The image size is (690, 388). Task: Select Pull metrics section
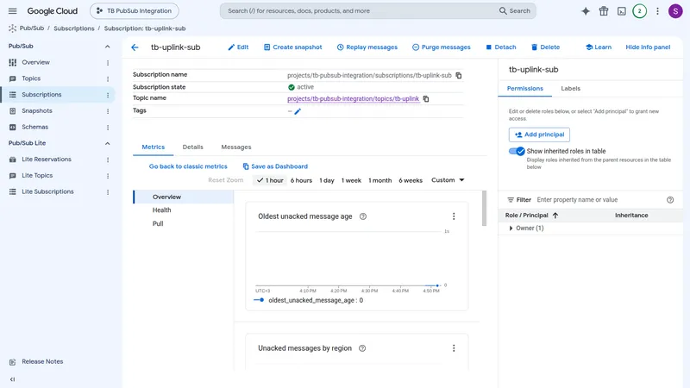coord(158,223)
